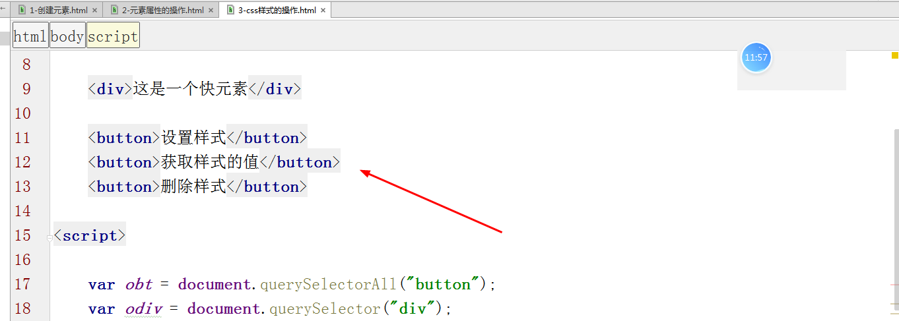Select the script breadcrumb
The image size is (899, 321).
[x=113, y=37]
